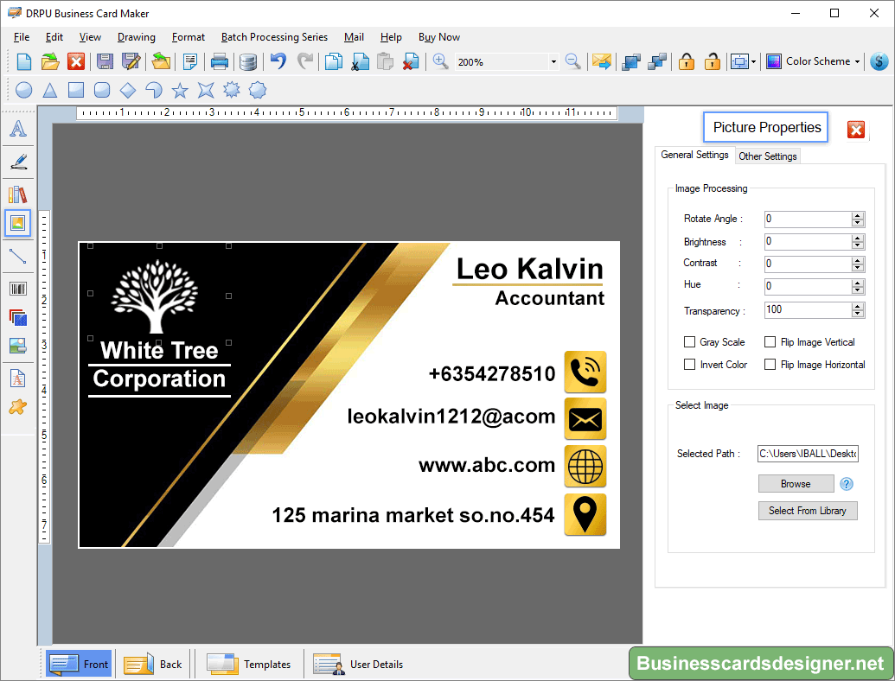Switch to Other Settings tab

(768, 156)
